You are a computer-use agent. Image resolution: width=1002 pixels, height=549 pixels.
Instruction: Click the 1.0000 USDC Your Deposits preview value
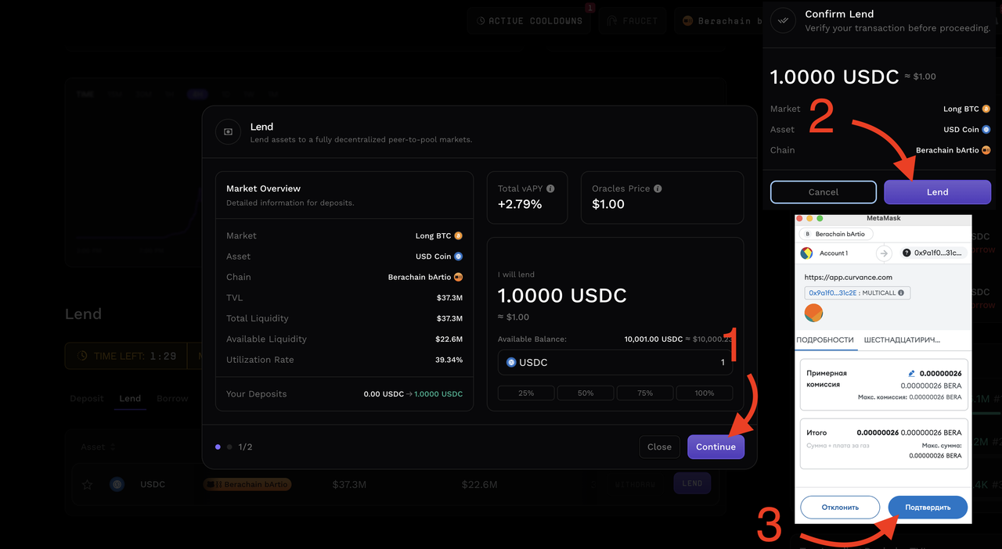coord(438,393)
